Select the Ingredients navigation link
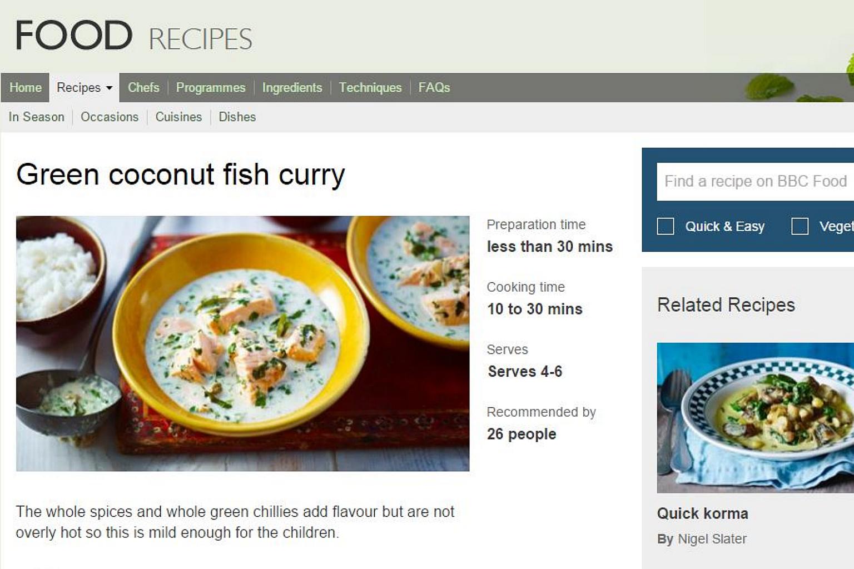854x569 pixels. (292, 88)
